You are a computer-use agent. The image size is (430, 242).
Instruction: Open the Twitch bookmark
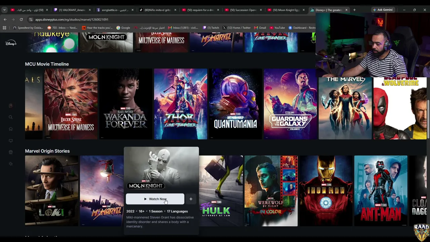coord(211,28)
